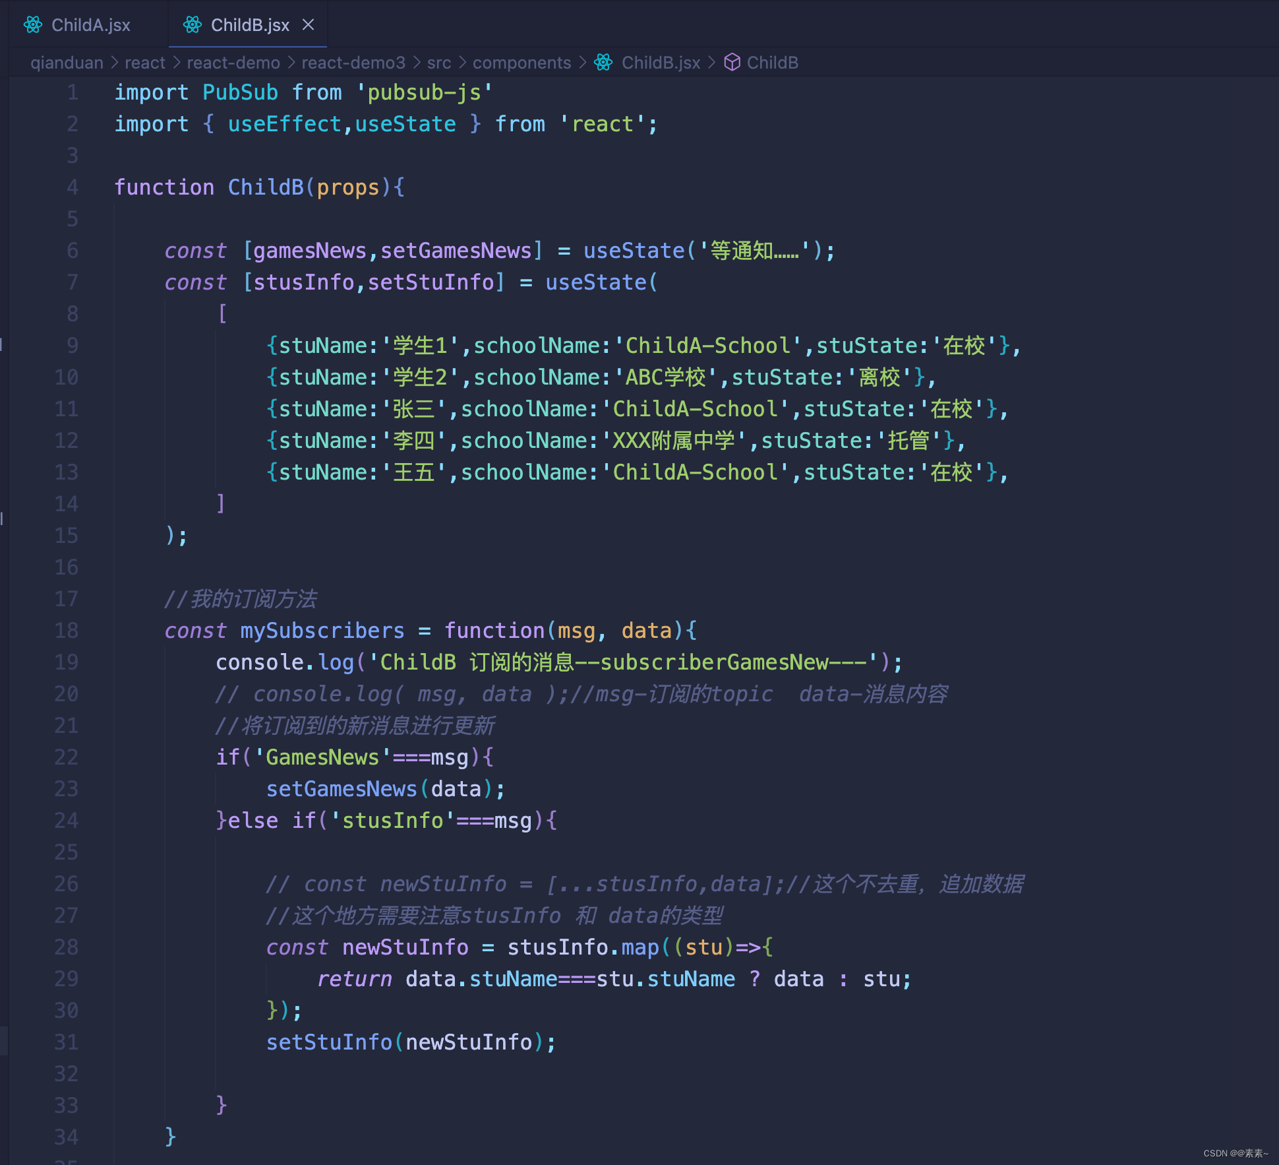The height and width of the screenshot is (1165, 1279).
Task: Click the mySubscribers function name
Action: point(321,630)
